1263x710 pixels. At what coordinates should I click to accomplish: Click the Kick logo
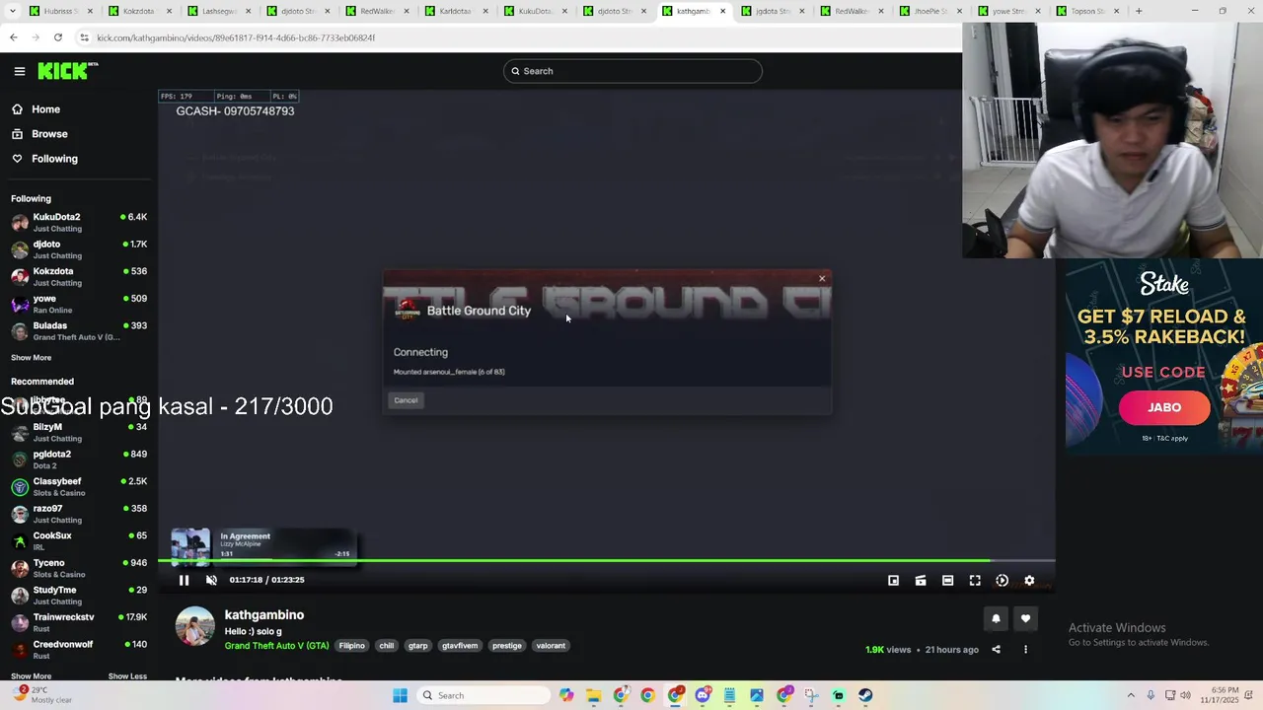[67, 71]
